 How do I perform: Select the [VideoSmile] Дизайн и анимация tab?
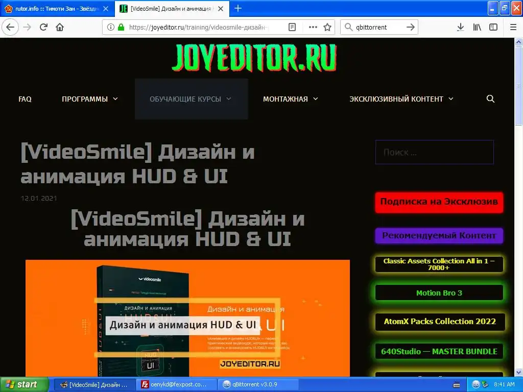pos(172,9)
